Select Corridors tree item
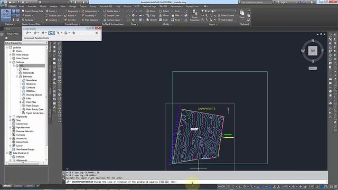 (x=21, y=135)
